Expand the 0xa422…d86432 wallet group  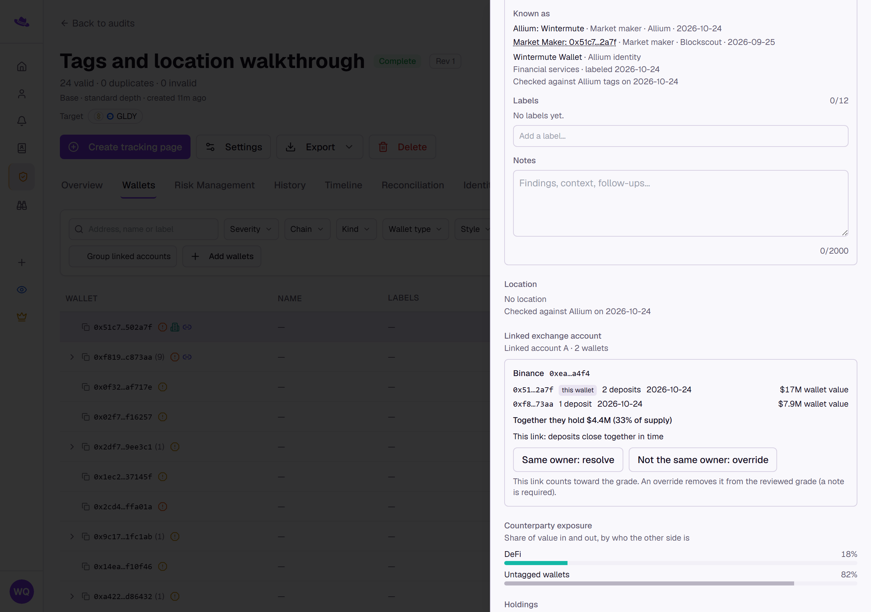[x=72, y=596]
